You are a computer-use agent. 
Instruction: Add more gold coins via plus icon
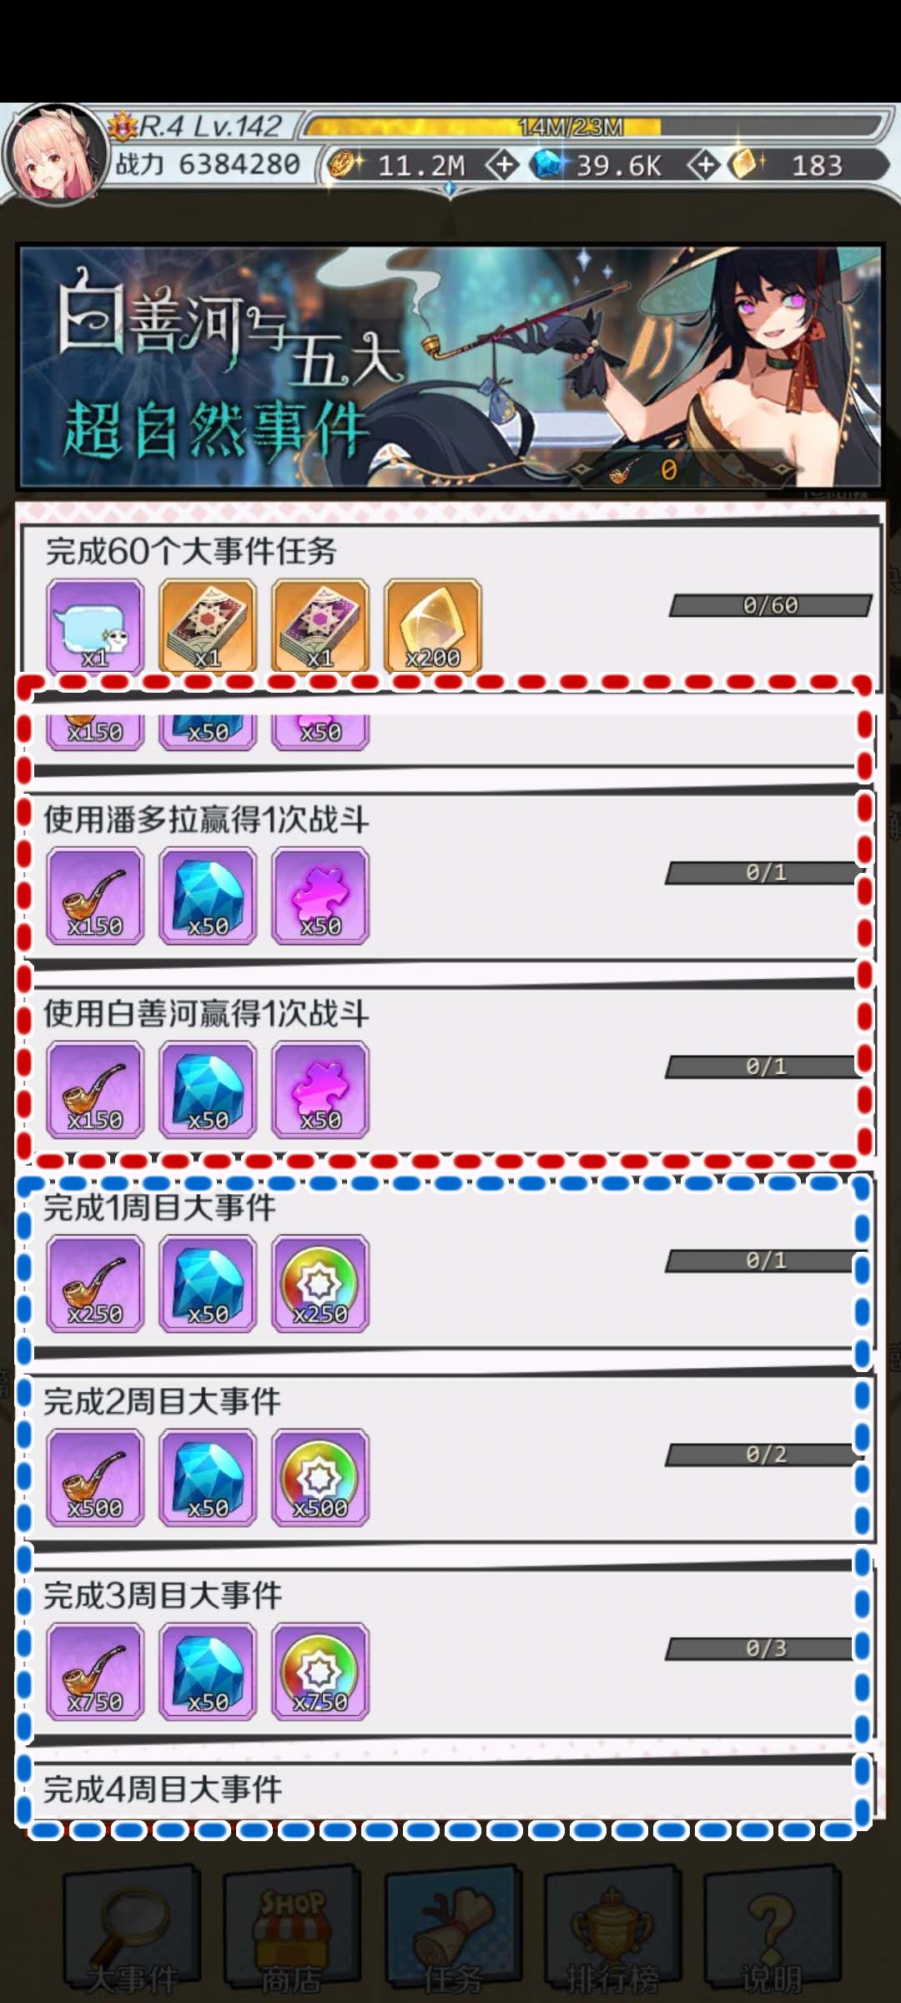coord(503,164)
